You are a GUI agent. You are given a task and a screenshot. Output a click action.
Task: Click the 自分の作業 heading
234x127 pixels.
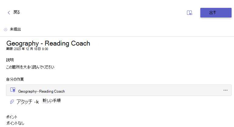tap(15, 79)
